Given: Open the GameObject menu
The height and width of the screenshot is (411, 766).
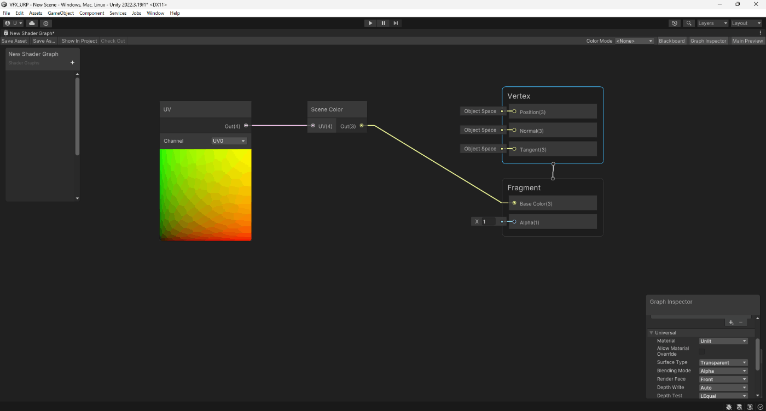Looking at the screenshot, I should point(61,13).
